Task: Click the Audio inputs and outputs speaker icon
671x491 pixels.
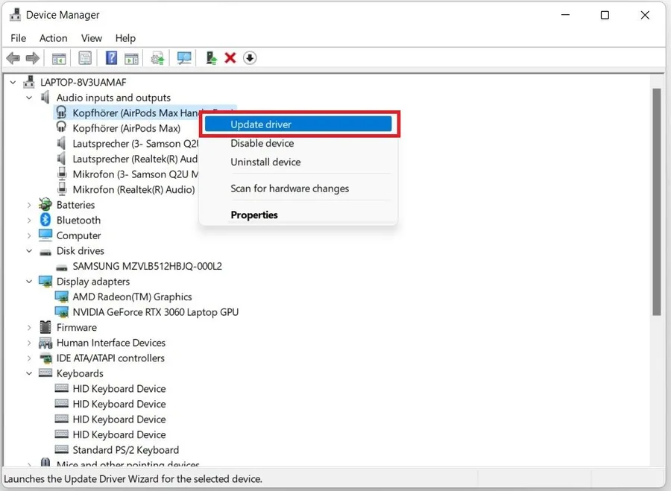Action: pyautogui.click(x=45, y=97)
